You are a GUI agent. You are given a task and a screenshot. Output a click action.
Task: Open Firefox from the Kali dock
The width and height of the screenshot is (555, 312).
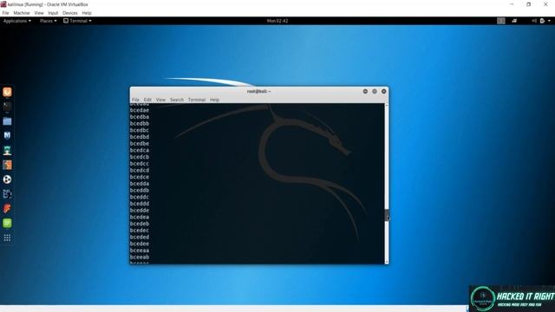click(7, 92)
